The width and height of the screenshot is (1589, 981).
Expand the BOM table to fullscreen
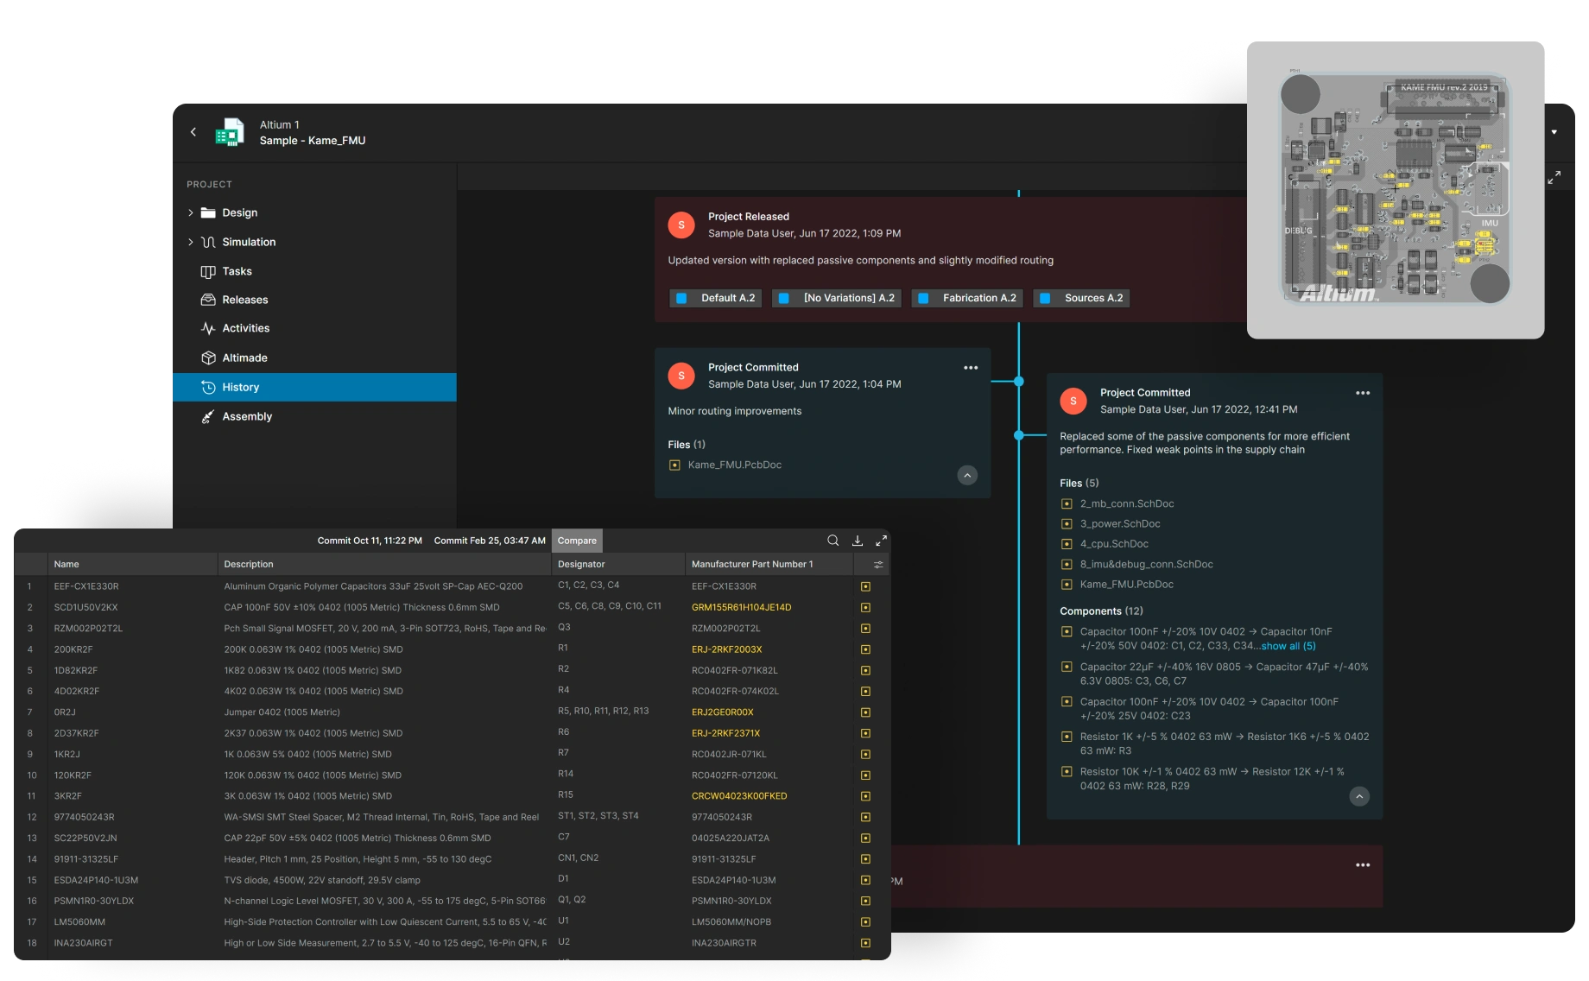[881, 541]
